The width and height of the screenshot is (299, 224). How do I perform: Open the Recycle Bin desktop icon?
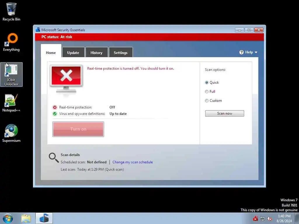(x=11, y=12)
